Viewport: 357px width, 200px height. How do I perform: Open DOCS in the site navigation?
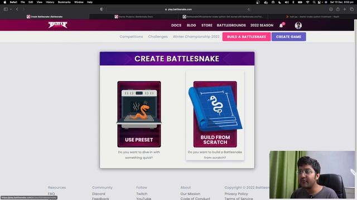pos(176,26)
